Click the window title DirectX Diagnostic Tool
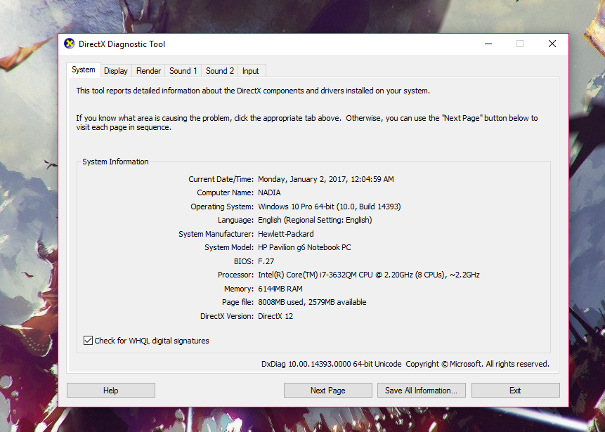 coord(122,44)
